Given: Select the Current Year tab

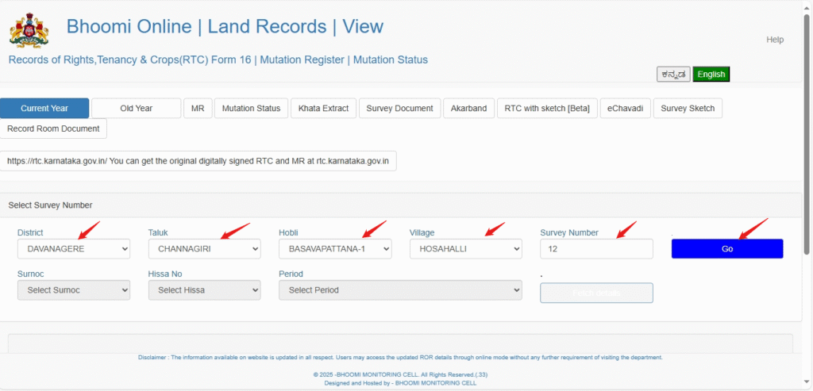Looking at the screenshot, I should tap(44, 108).
